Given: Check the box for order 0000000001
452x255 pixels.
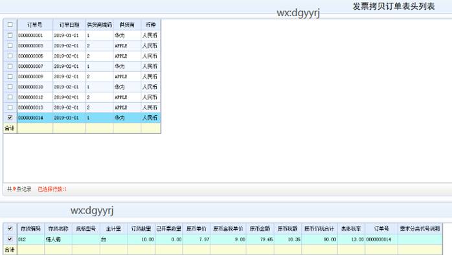Looking at the screenshot, I should click(10, 35).
